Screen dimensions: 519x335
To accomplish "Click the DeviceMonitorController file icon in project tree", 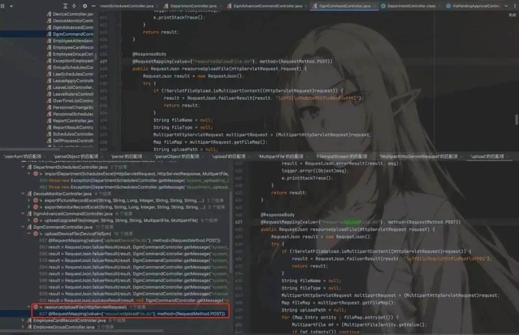I will 49,21.
